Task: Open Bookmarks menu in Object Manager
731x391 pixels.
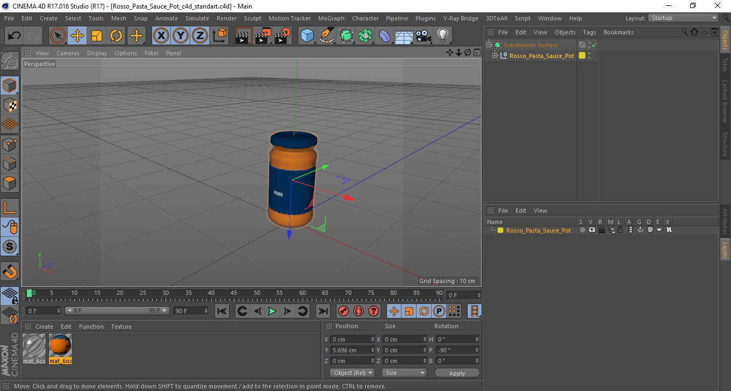Action: coord(618,32)
